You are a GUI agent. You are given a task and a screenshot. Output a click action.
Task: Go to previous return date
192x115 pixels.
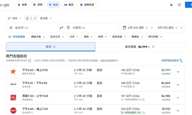[x=176, y=28]
